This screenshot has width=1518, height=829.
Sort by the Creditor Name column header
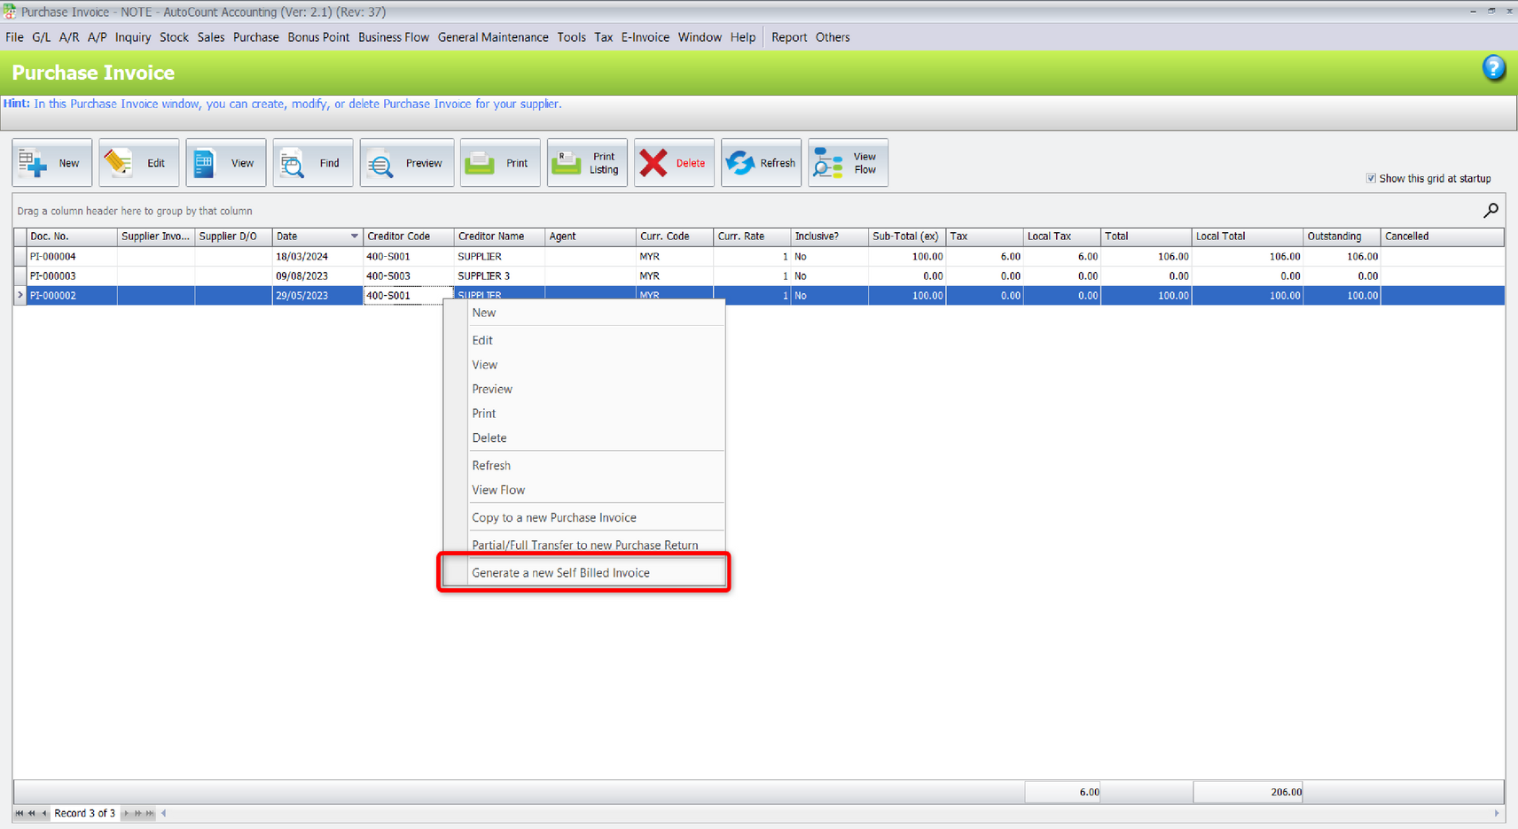coord(499,236)
